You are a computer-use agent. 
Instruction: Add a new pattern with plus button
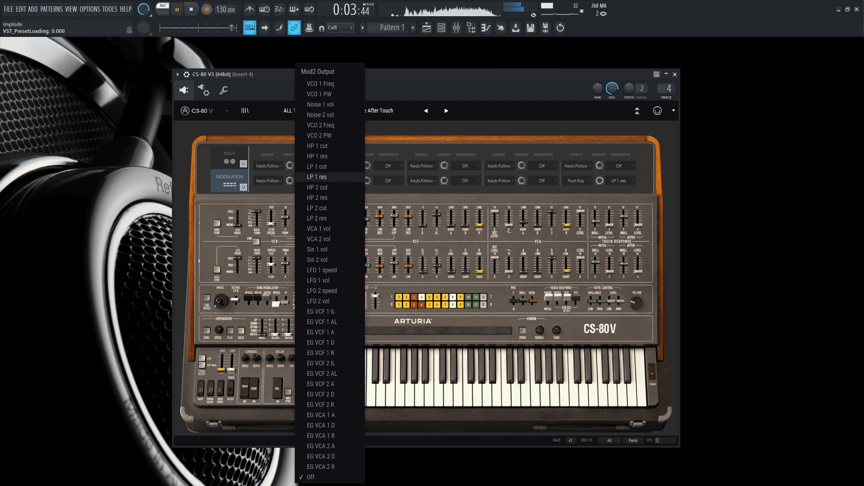click(x=413, y=28)
